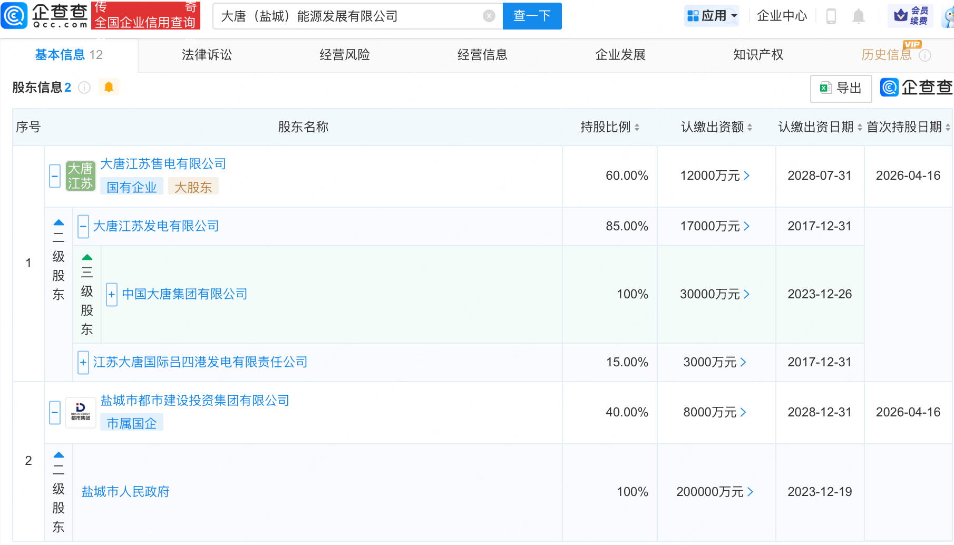Screen dimensions: 954x545
Task: Open the mobile phone app icon
Action: coord(831,16)
